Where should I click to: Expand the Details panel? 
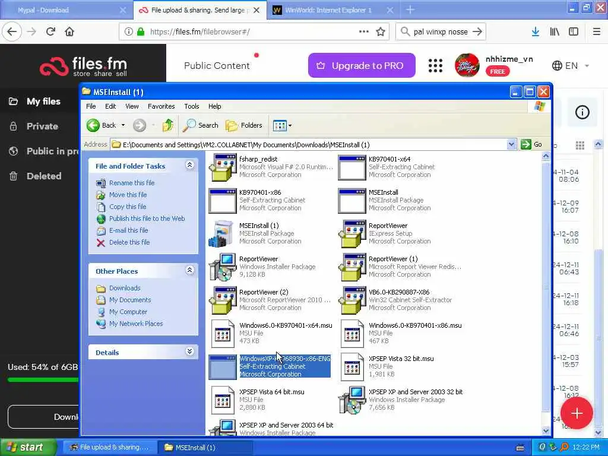189,351
